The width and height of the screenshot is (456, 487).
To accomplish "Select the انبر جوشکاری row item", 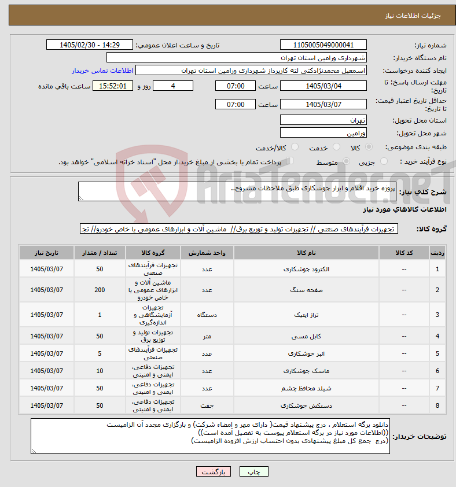I will pos(306,353).
